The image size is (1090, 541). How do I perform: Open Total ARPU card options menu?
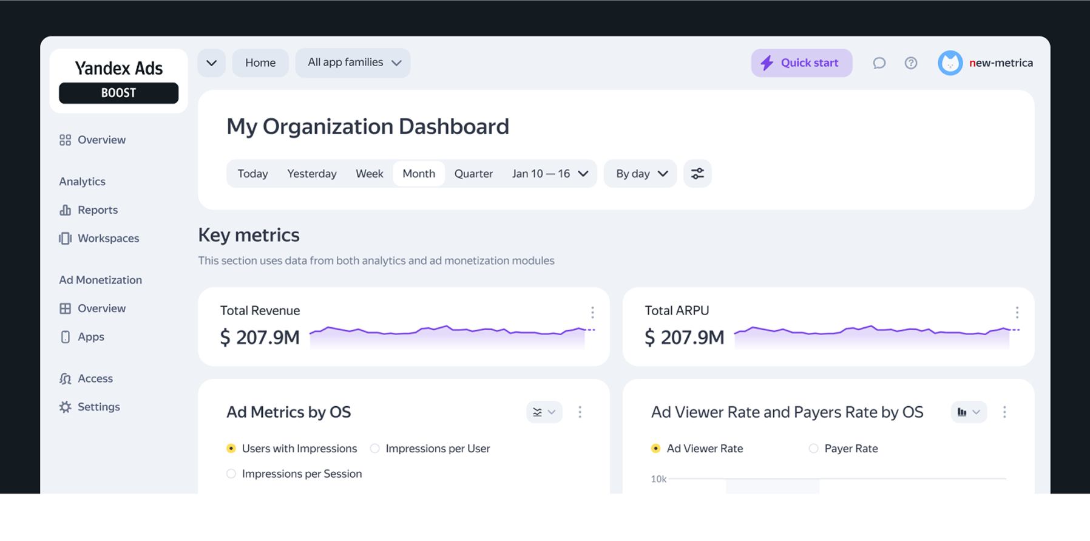pyautogui.click(x=1017, y=313)
